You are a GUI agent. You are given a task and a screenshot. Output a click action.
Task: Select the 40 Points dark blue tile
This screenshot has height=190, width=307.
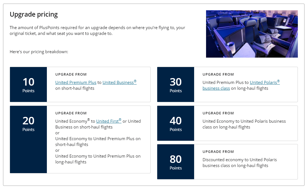pos(176,123)
